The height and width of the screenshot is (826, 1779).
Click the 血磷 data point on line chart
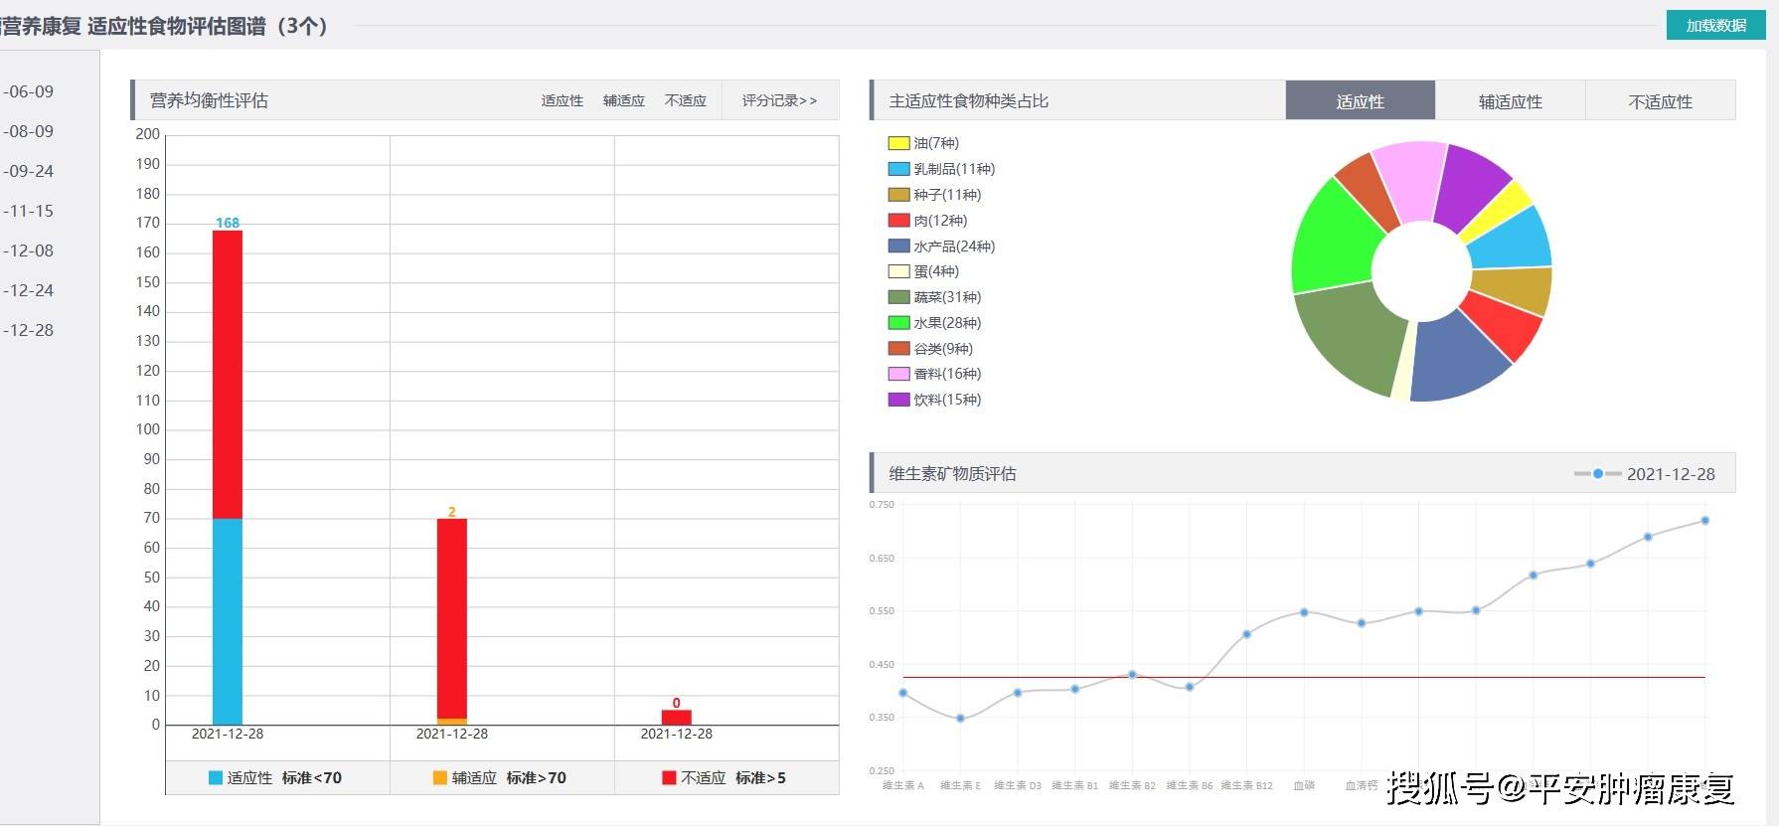(1304, 612)
